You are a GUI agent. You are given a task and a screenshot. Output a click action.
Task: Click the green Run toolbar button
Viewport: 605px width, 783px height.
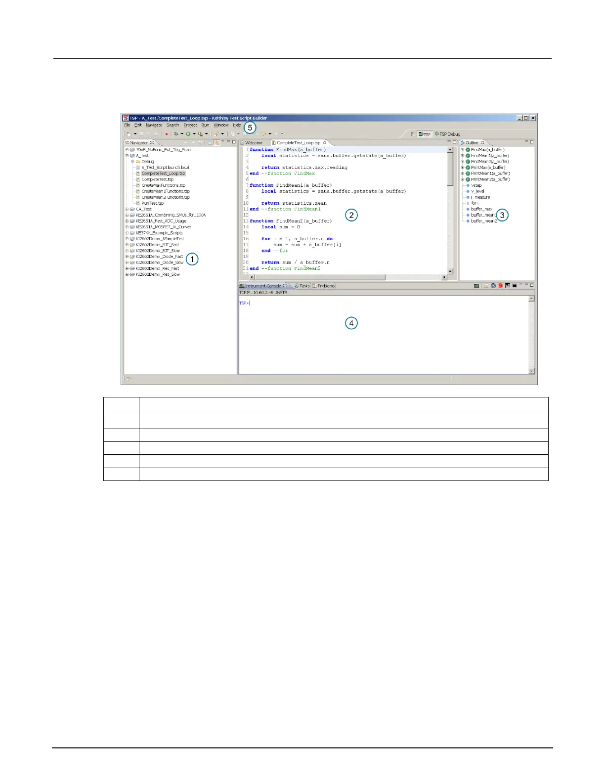click(x=188, y=134)
